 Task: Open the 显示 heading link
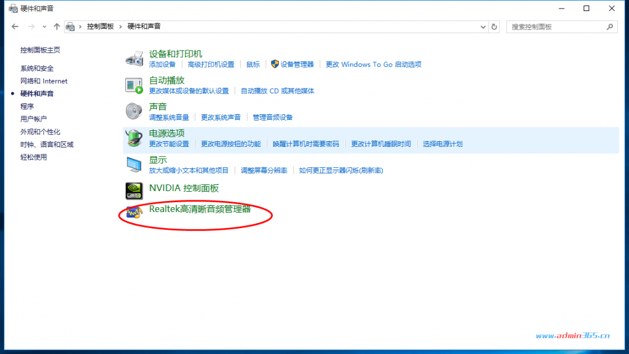(158, 160)
